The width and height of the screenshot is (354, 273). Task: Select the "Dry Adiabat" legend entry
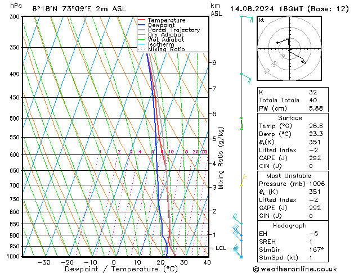pos(165,35)
